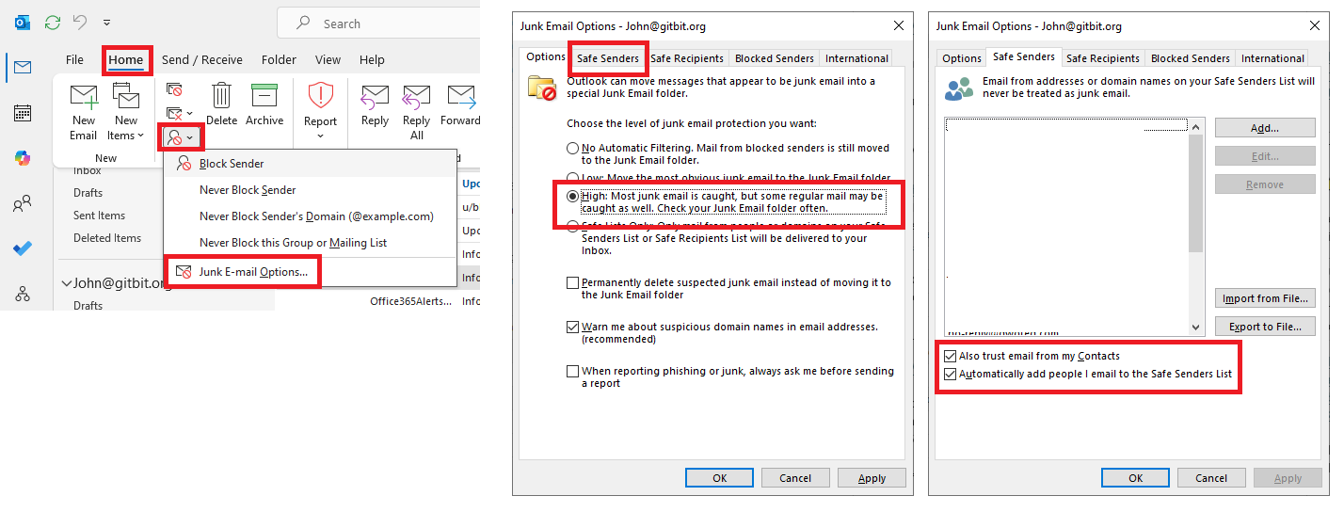Image resolution: width=1344 pixels, height=512 pixels.
Task: Open Customize Quick Access Toolbar arrow
Action: click(x=106, y=22)
